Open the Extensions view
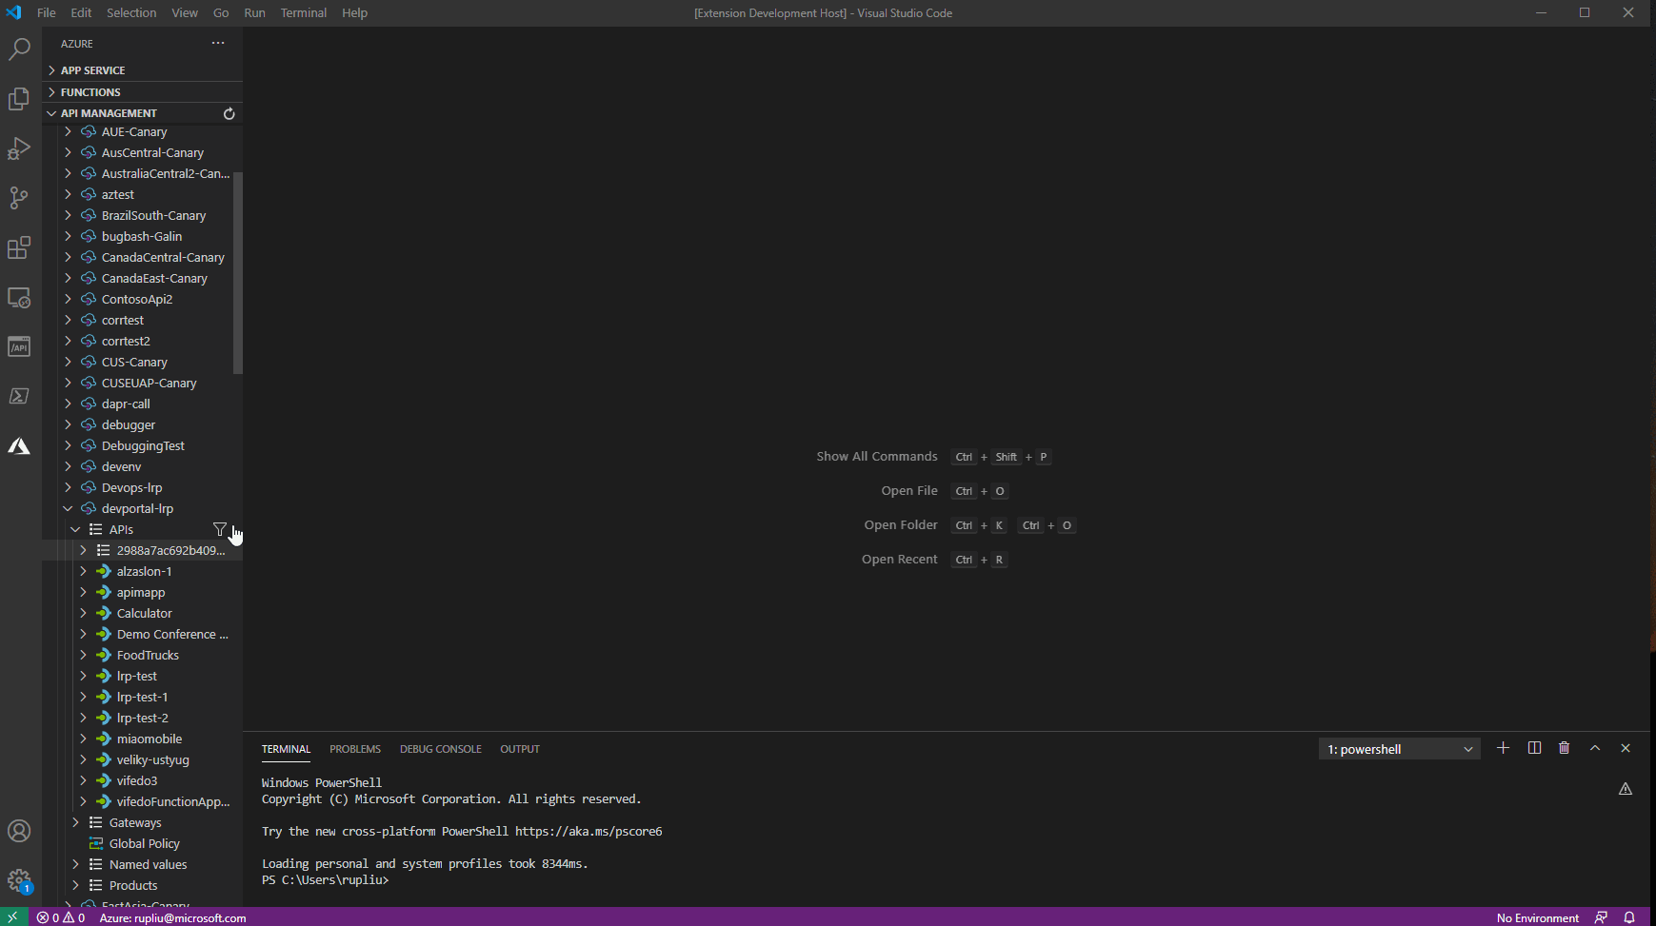The image size is (1656, 926). coord(19,247)
